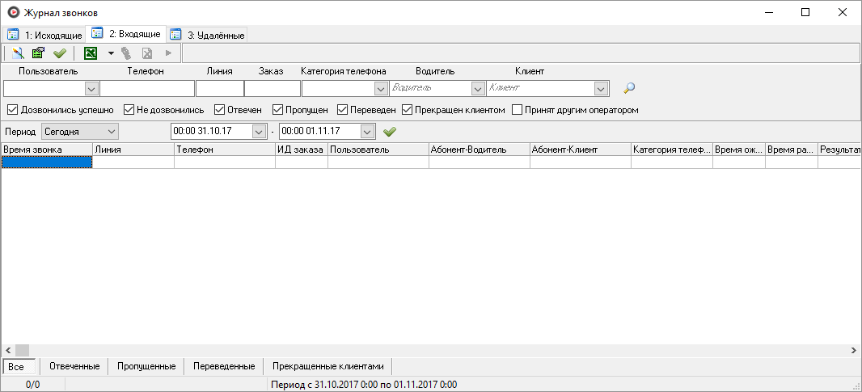Expand the 'Водитель' dropdown list

tap(477, 89)
